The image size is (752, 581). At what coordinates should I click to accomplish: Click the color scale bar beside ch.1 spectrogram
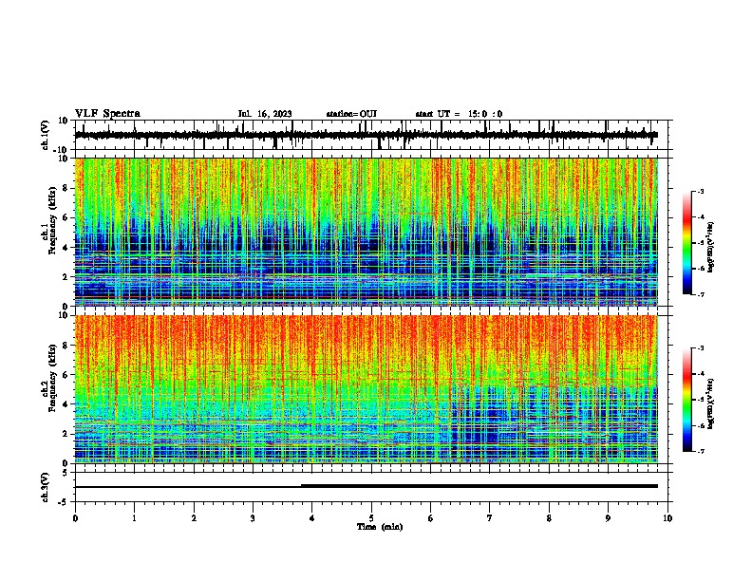coord(687,243)
